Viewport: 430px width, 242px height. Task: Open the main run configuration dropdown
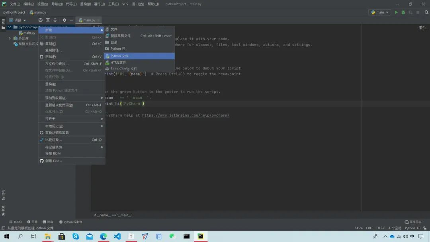point(380,12)
